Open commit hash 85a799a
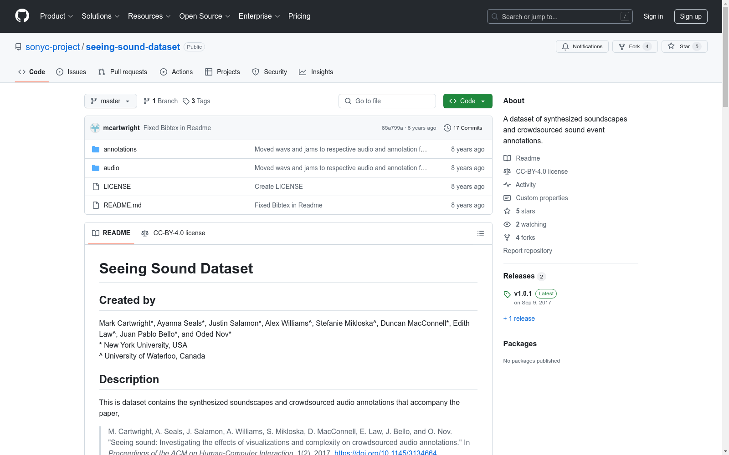 [x=392, y=128]
